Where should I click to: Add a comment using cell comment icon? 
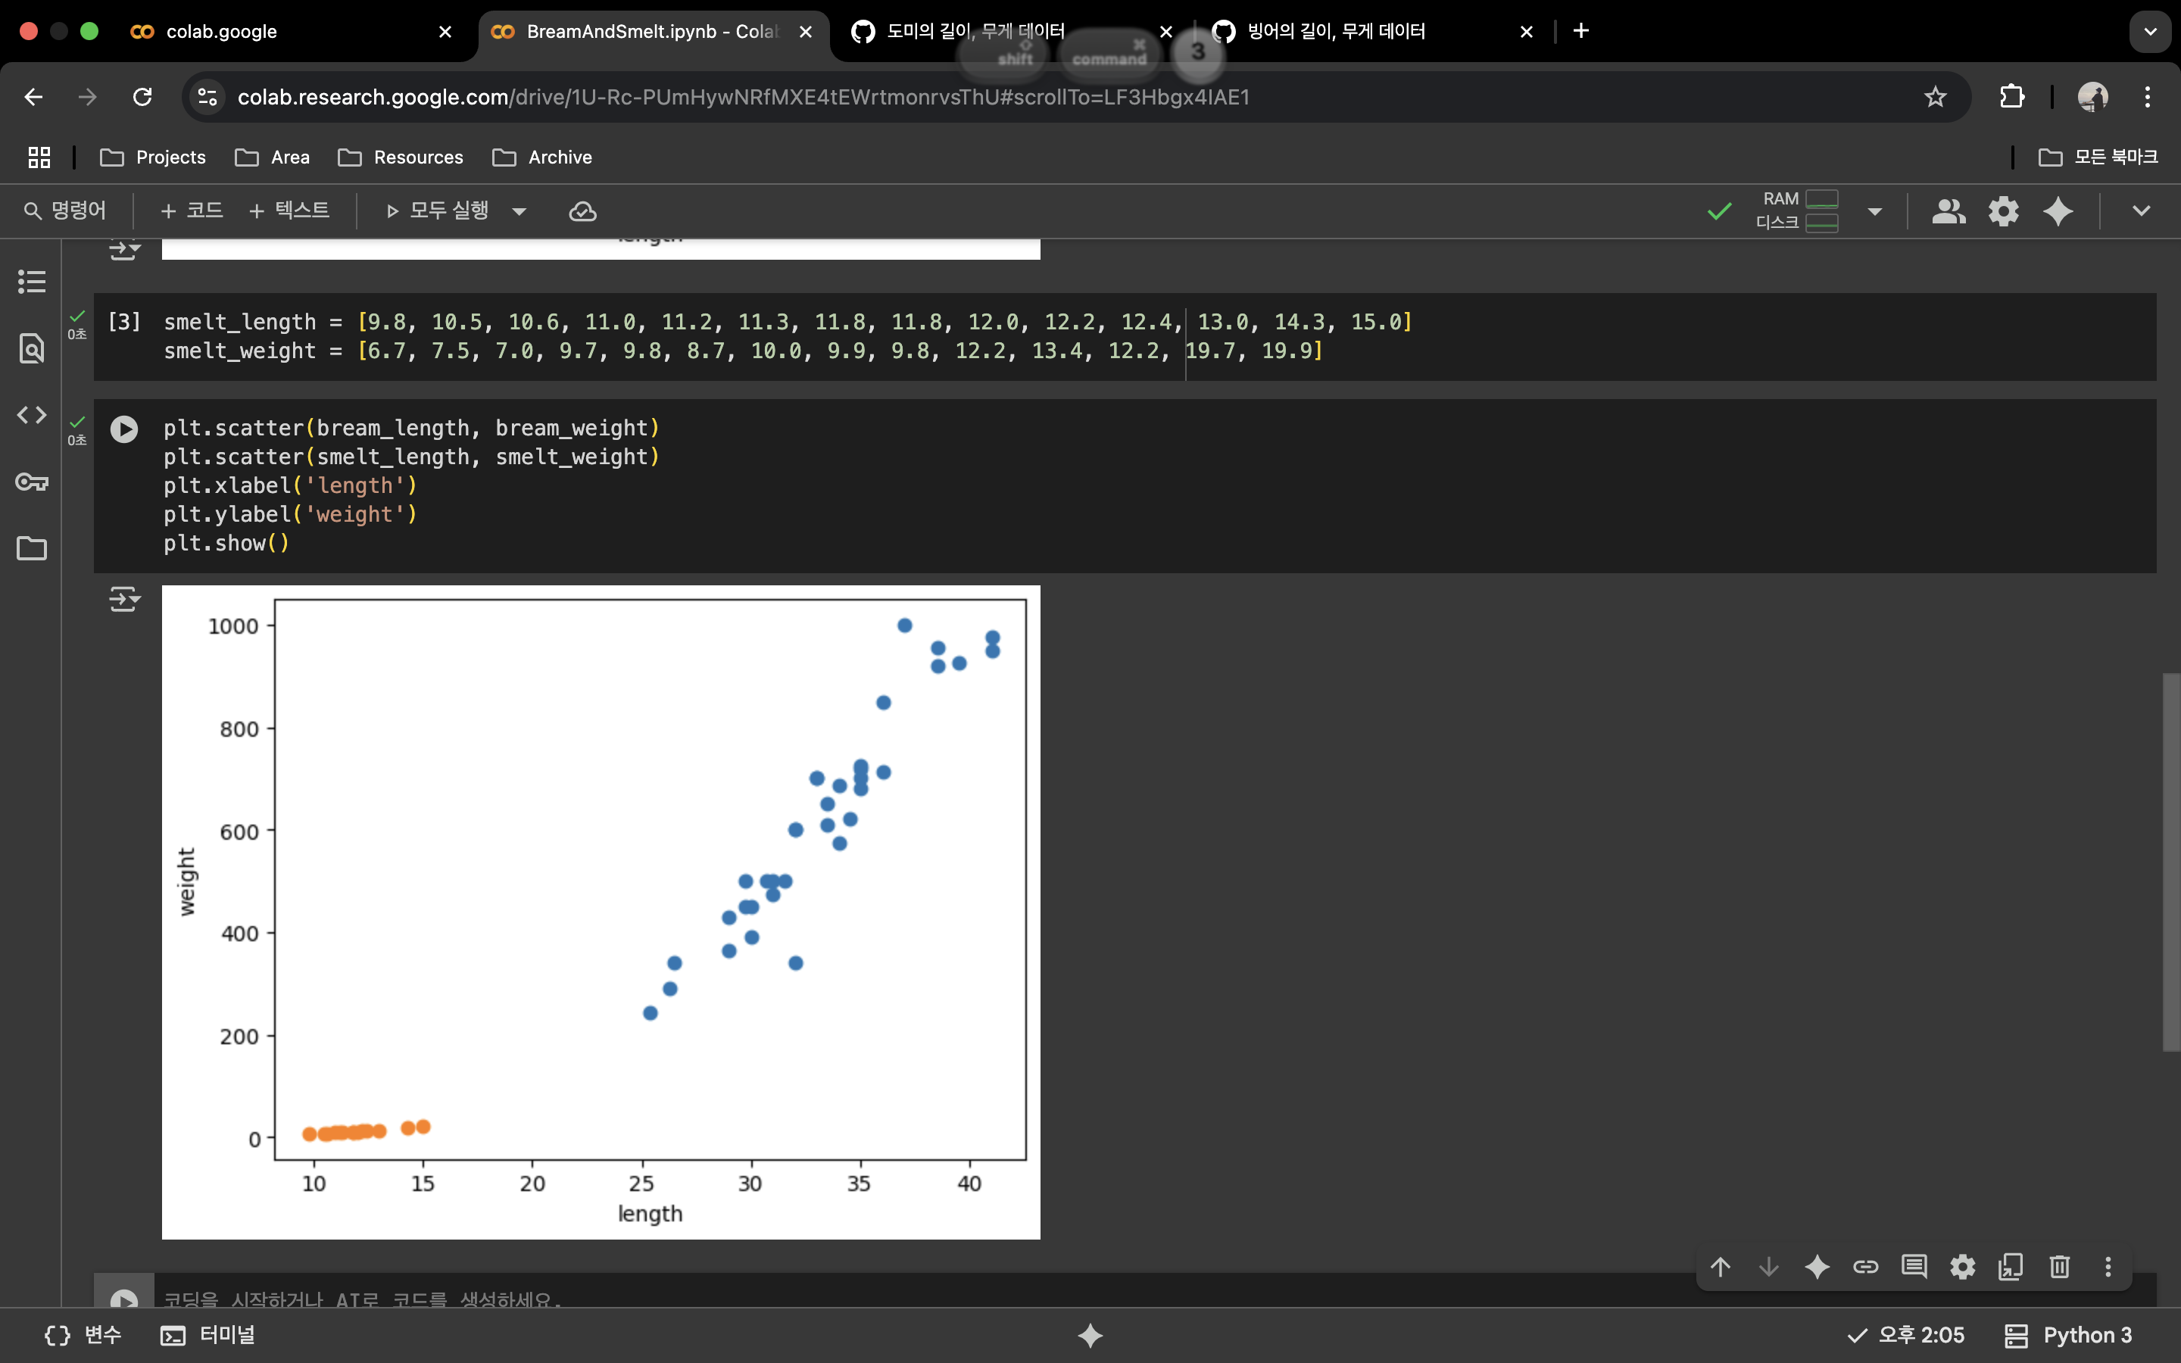point(1914,1267)
